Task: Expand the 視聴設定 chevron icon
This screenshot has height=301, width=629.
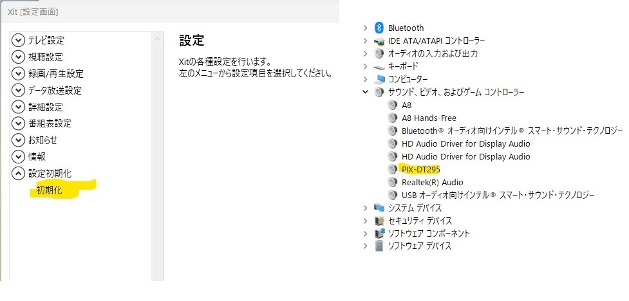Action: [19, 57]
